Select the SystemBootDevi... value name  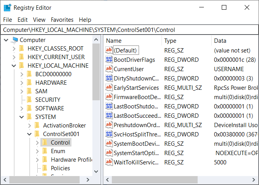click(x=137, y=144)
